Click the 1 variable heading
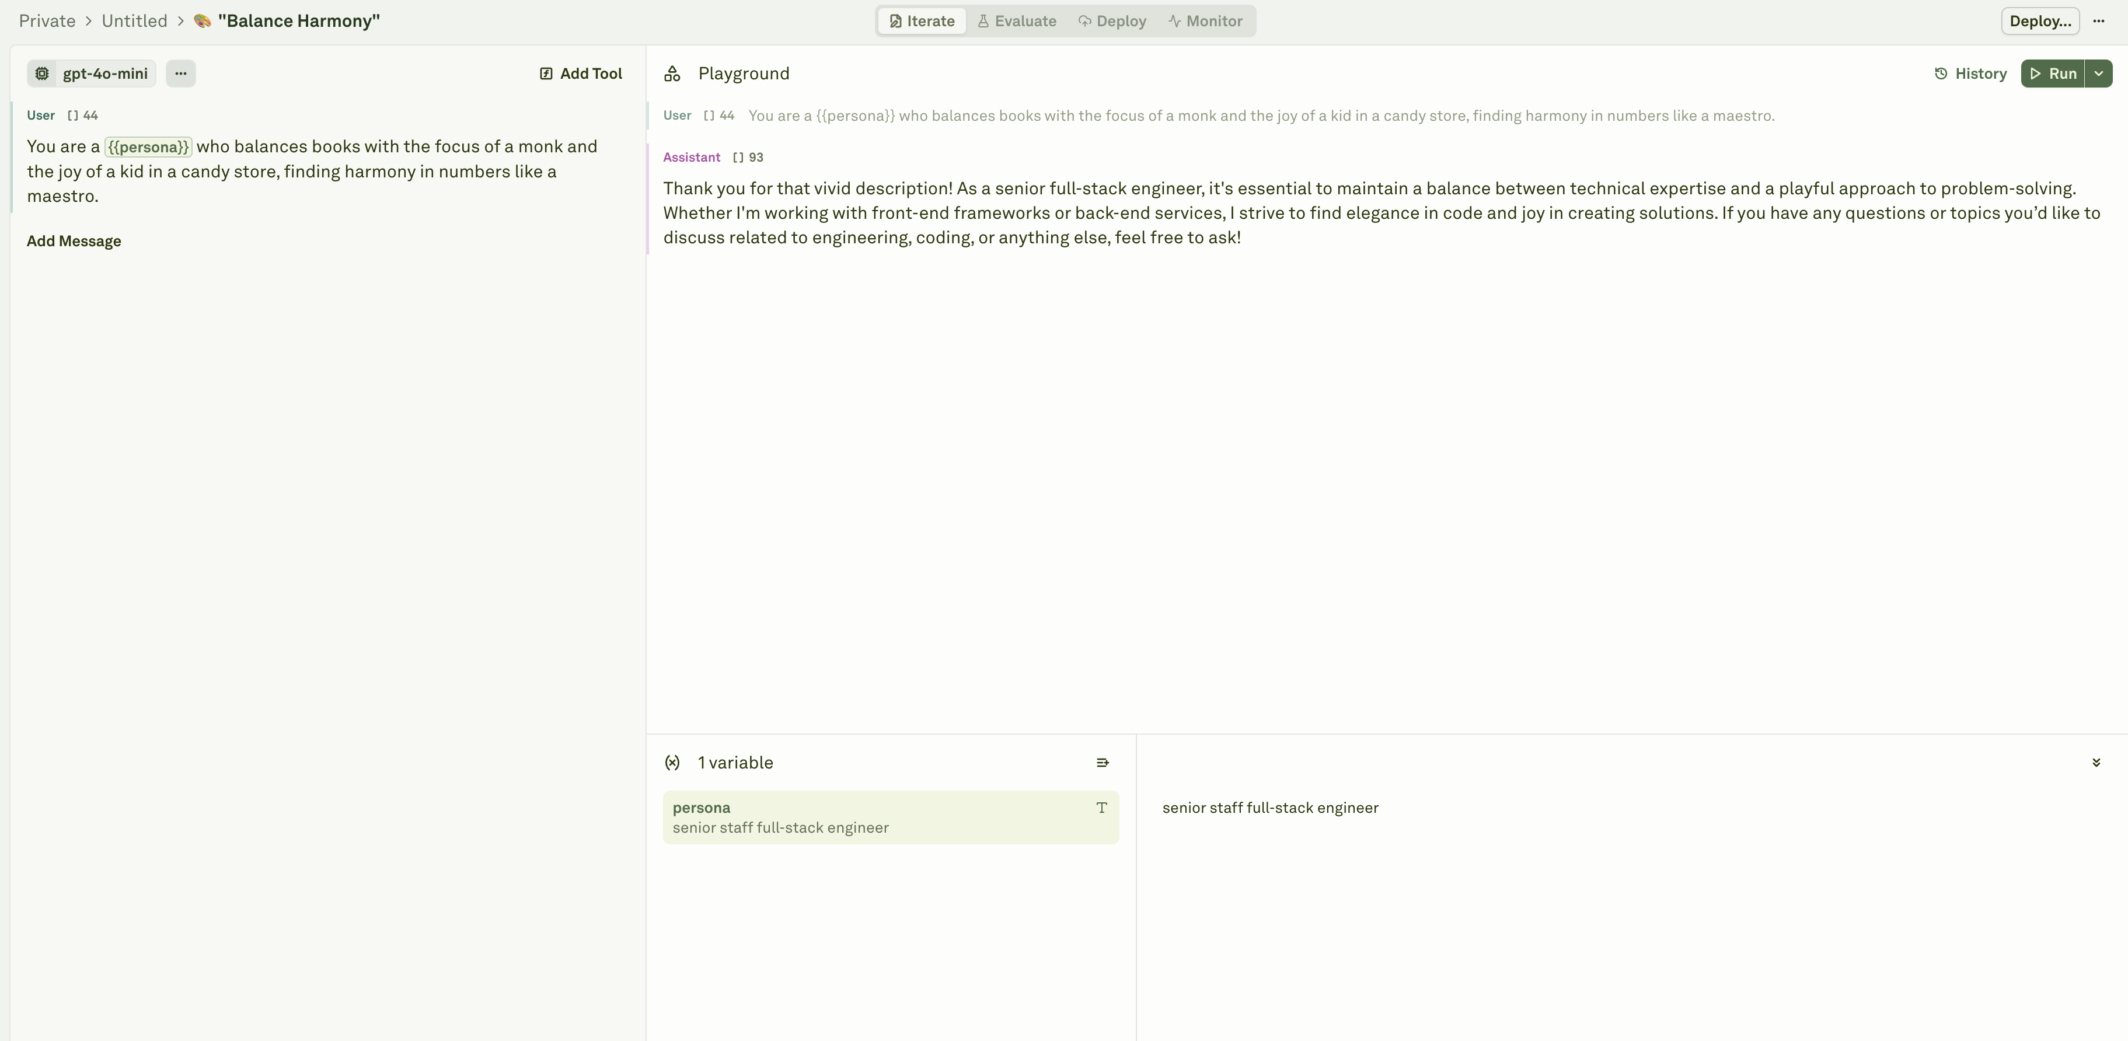Screen dimensions: 2128x1041 click(735, 763)
